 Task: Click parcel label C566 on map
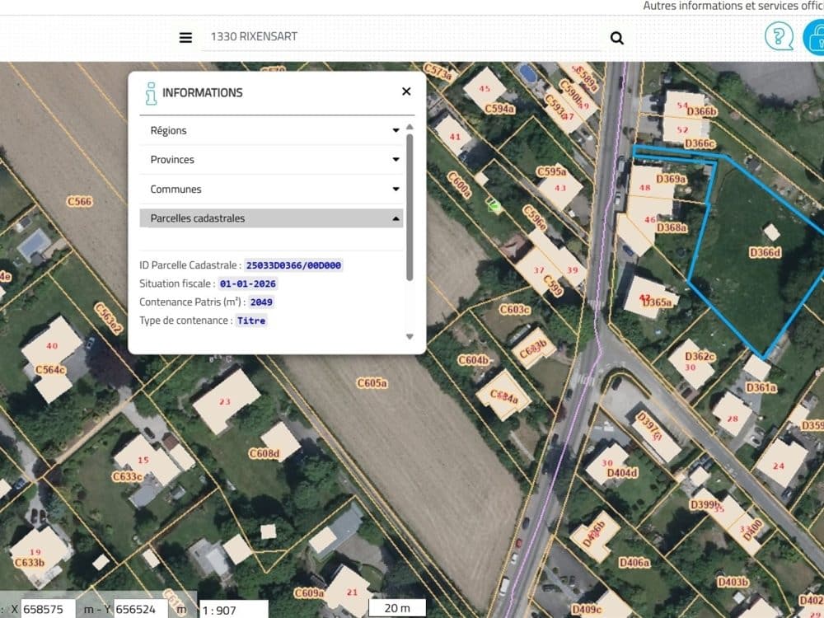(79, 201)
